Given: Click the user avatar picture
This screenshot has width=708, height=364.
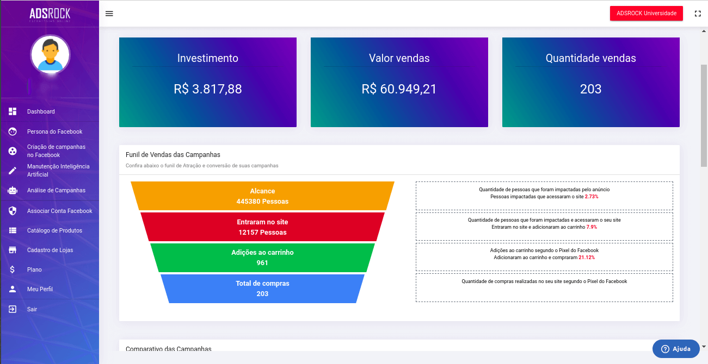Looking at the screenshot, I should coord(50,55).
